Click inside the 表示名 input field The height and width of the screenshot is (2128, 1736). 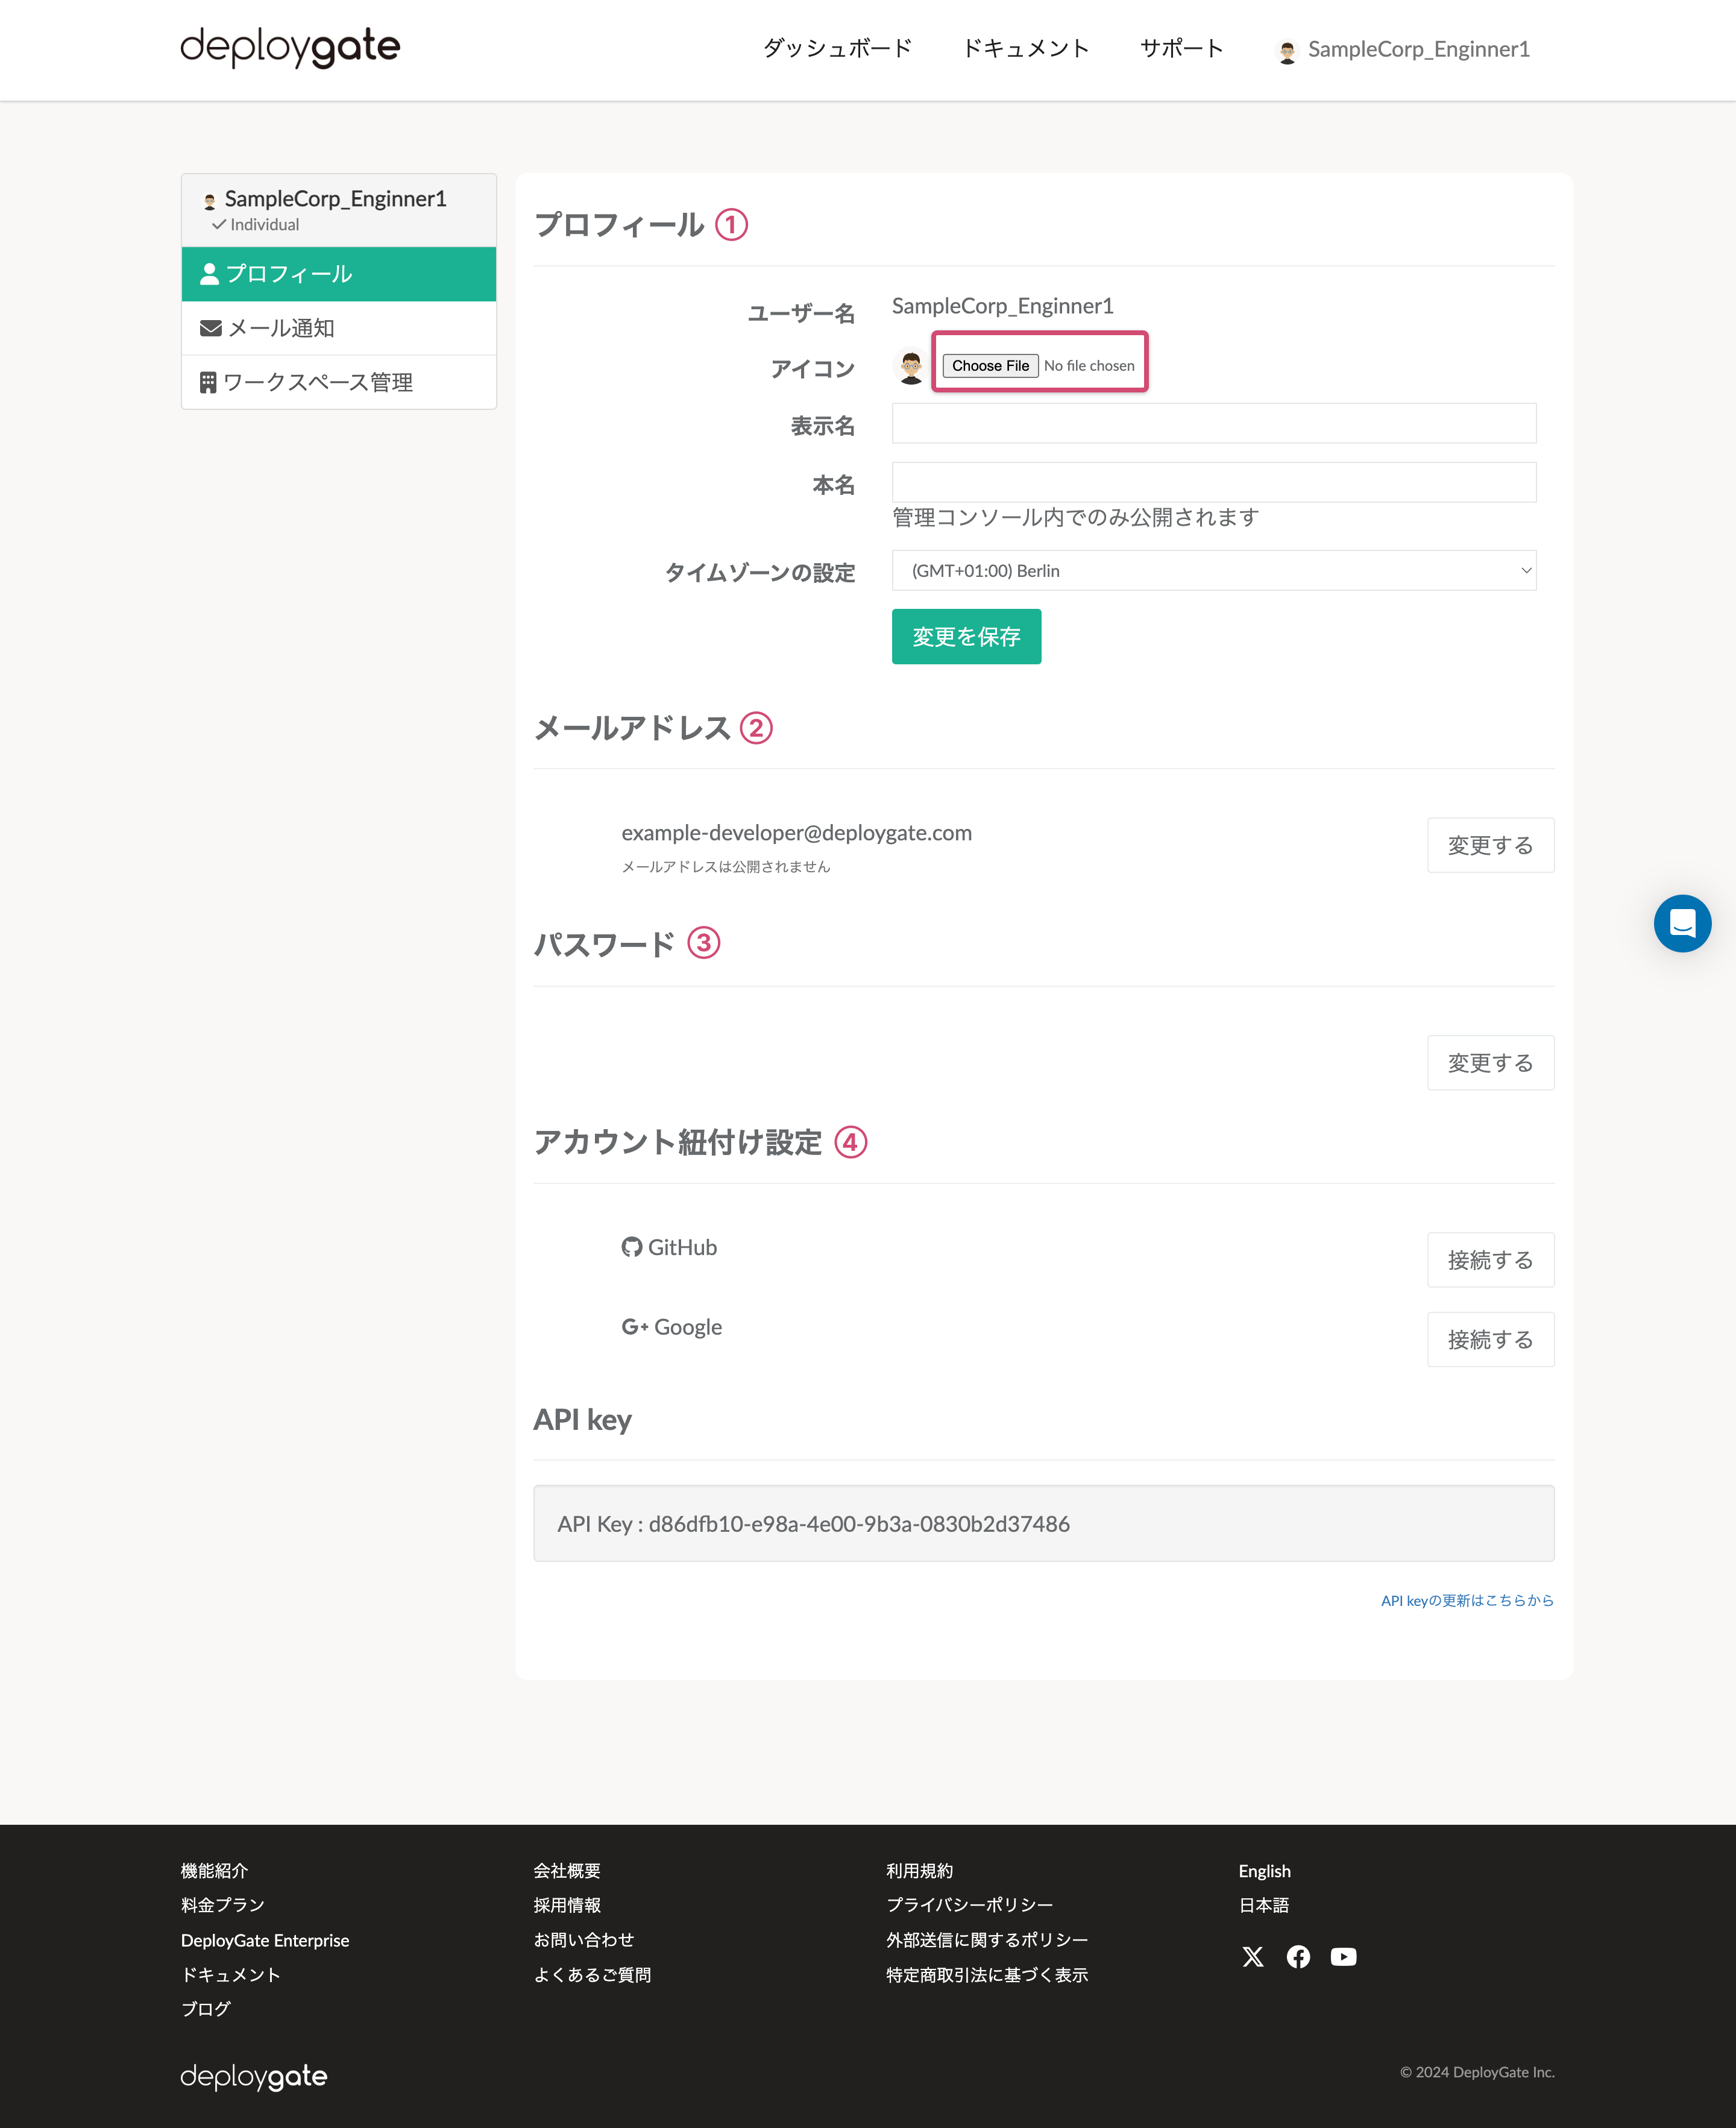[1213, 423]
